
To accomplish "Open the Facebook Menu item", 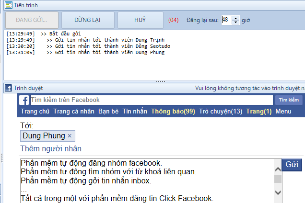I will (x=283, y=111).
